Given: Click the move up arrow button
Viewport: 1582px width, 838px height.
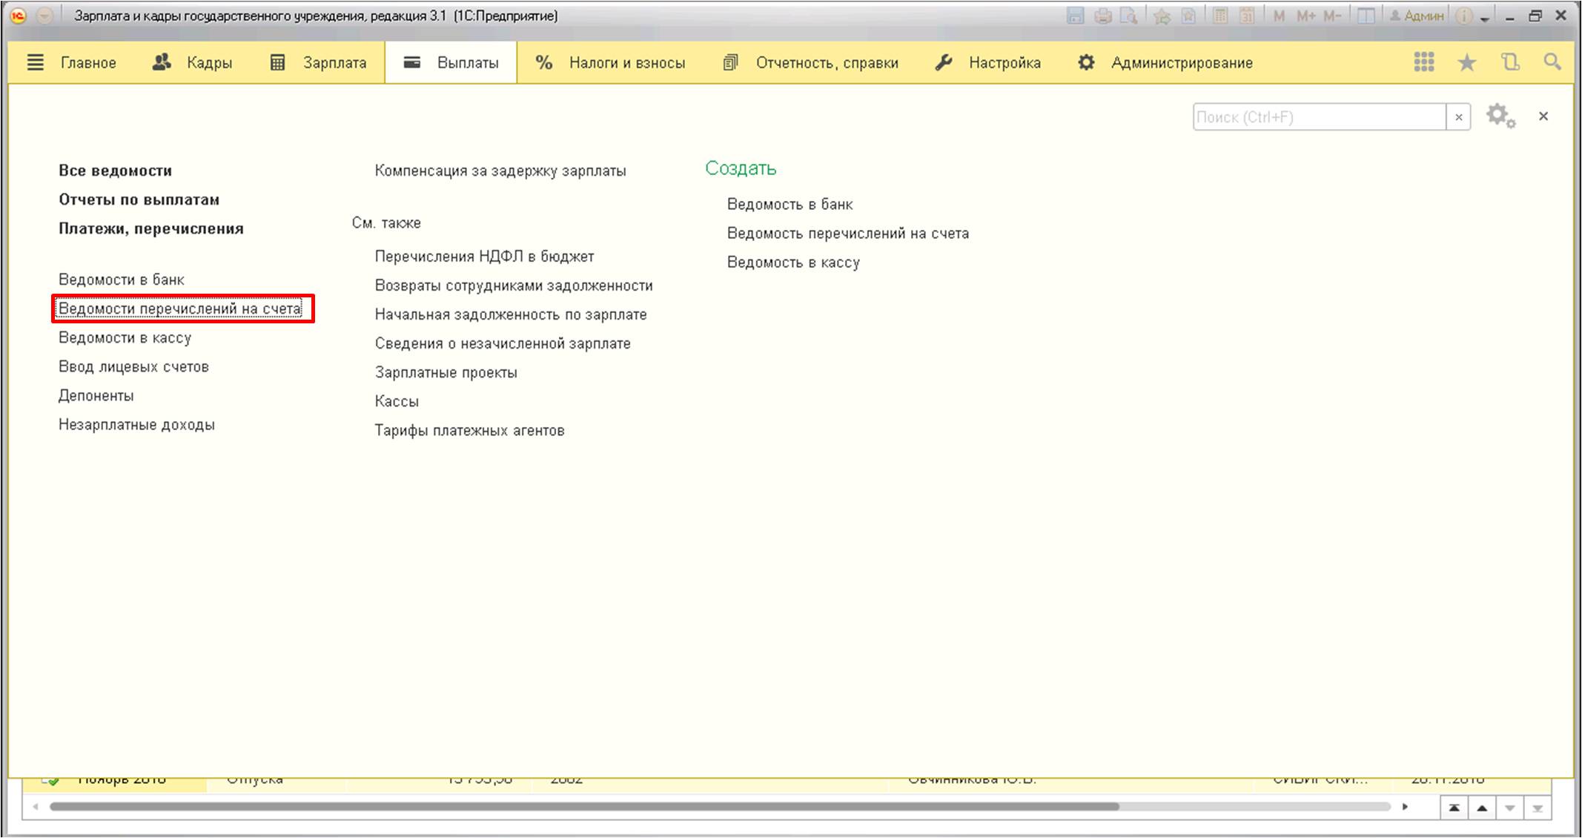Looking at the screenshot, I should [x=1482, y=808].
